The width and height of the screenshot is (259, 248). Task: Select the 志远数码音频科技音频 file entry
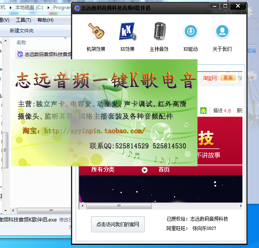click(x=44, y=54)
